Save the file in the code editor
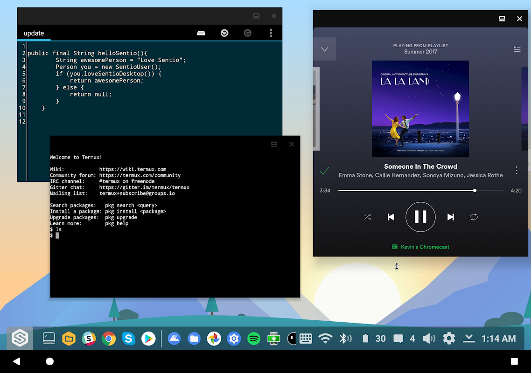 (201, 33)
